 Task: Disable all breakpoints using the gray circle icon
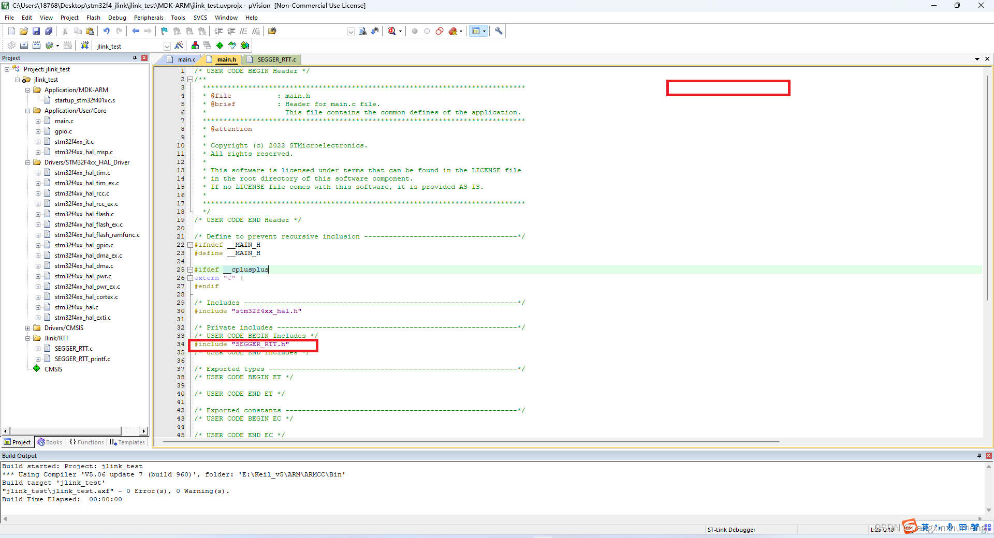(x=414, y=31)
